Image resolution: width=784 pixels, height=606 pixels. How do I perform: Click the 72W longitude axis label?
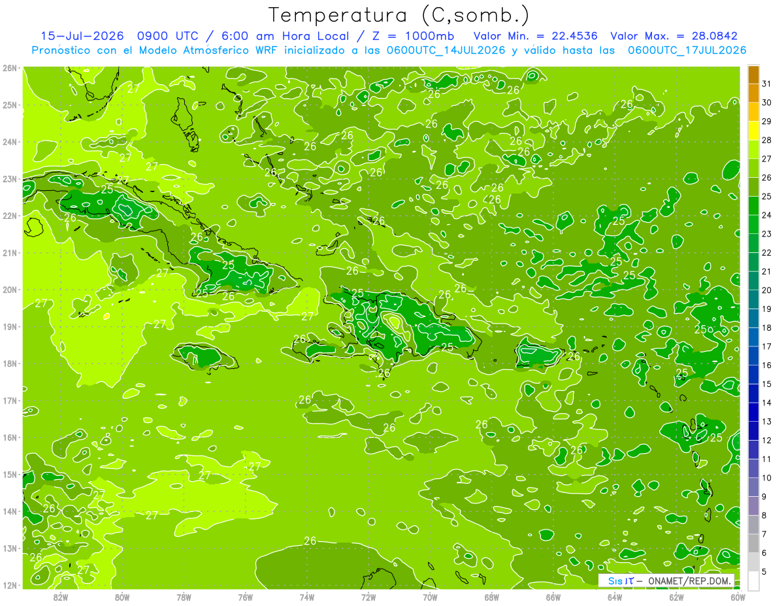[368, 597]
